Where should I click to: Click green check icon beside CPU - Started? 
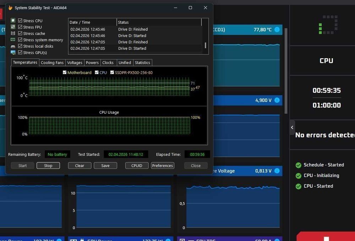coord(299,186)
